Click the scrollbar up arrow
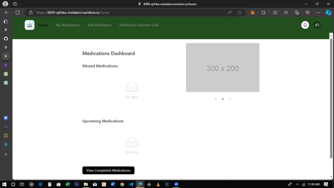334x188 pixels. coord(331,36)
